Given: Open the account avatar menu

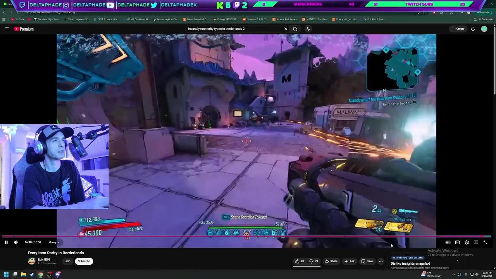Looking at the screenshot, I should coord(484,29).
